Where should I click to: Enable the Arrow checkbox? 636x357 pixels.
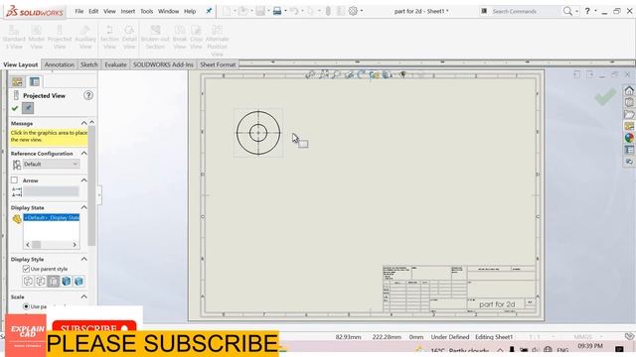coord(15,180)
